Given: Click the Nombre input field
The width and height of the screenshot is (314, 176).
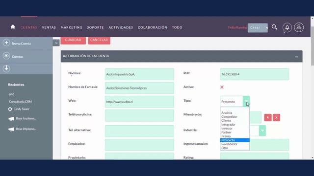Looking at the screenshot, I should (x=139, y=74).
